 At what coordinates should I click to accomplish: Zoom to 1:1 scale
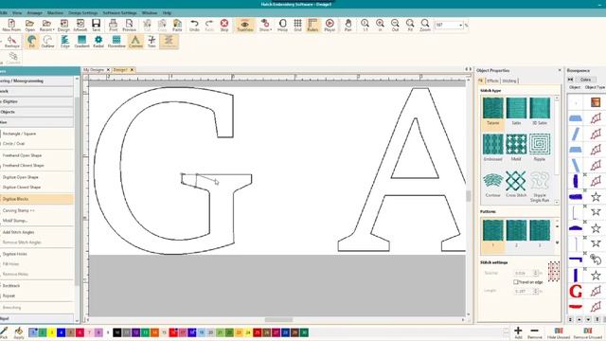click(x=365, y=26)
